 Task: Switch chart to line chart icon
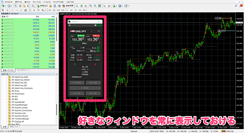point(86,6)
